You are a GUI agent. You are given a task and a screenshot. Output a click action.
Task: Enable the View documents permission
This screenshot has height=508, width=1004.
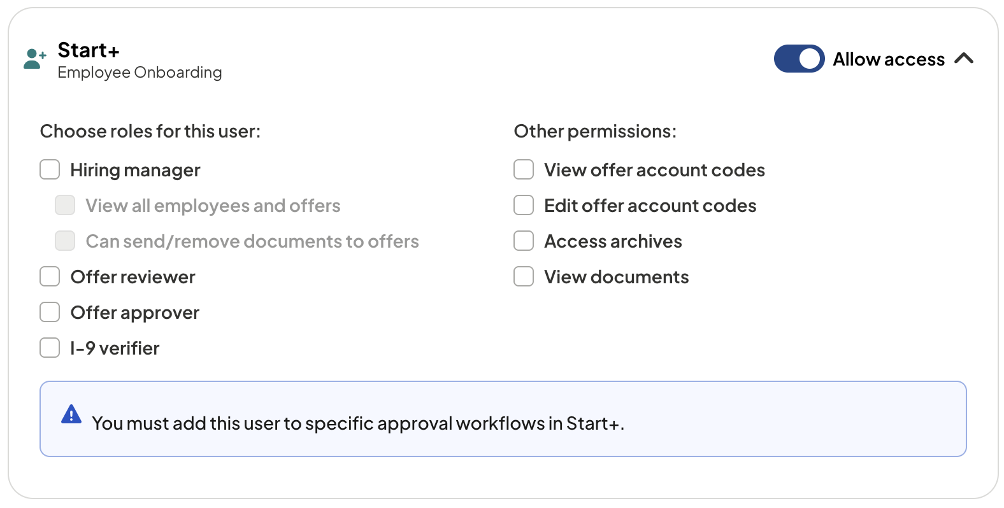pos(524,277)
